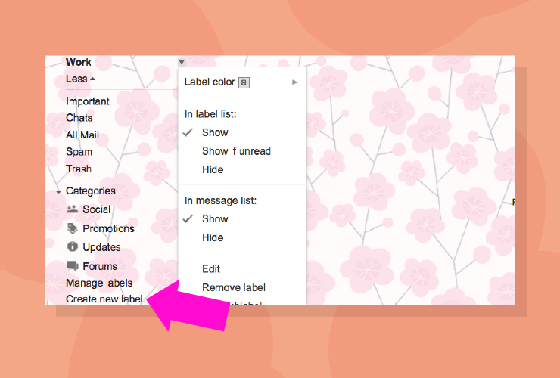This screenshot has height=378, width=560.
Task: Choose Remove label from the menu
Action: (242, 287)
